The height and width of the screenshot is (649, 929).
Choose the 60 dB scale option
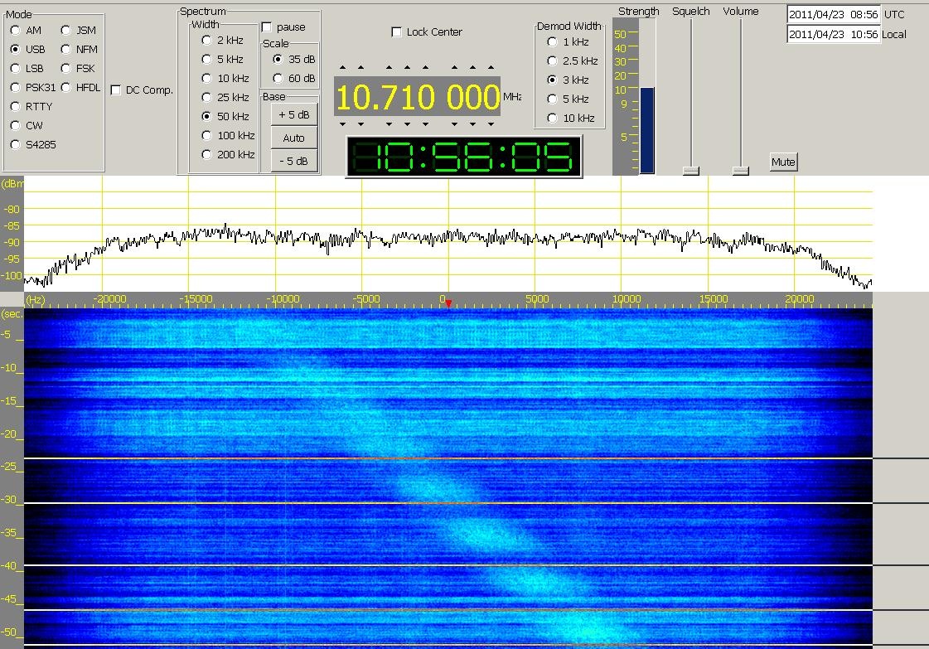pos(278,79)
